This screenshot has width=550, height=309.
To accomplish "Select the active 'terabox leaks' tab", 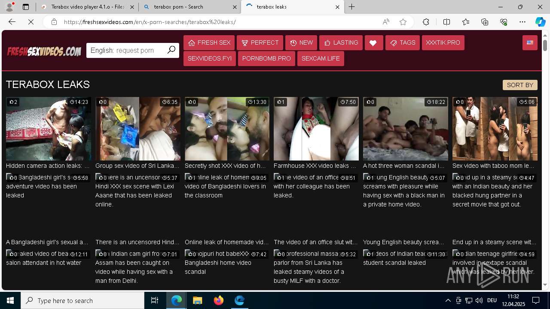I will click(292, 7).
